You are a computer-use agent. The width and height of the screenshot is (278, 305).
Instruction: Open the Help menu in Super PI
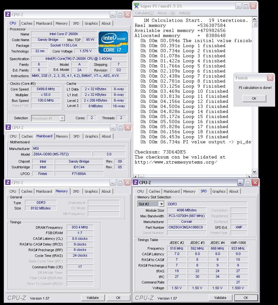184,13
